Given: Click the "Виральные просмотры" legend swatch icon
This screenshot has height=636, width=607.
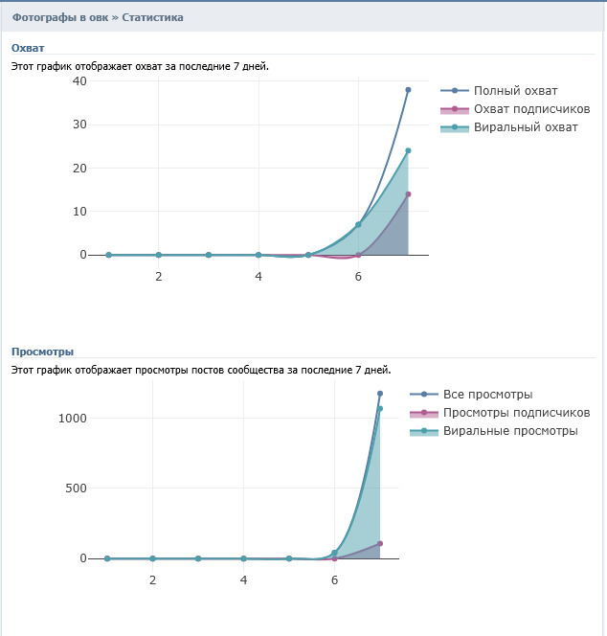Looking at the screenshot, I should (421, 431).
